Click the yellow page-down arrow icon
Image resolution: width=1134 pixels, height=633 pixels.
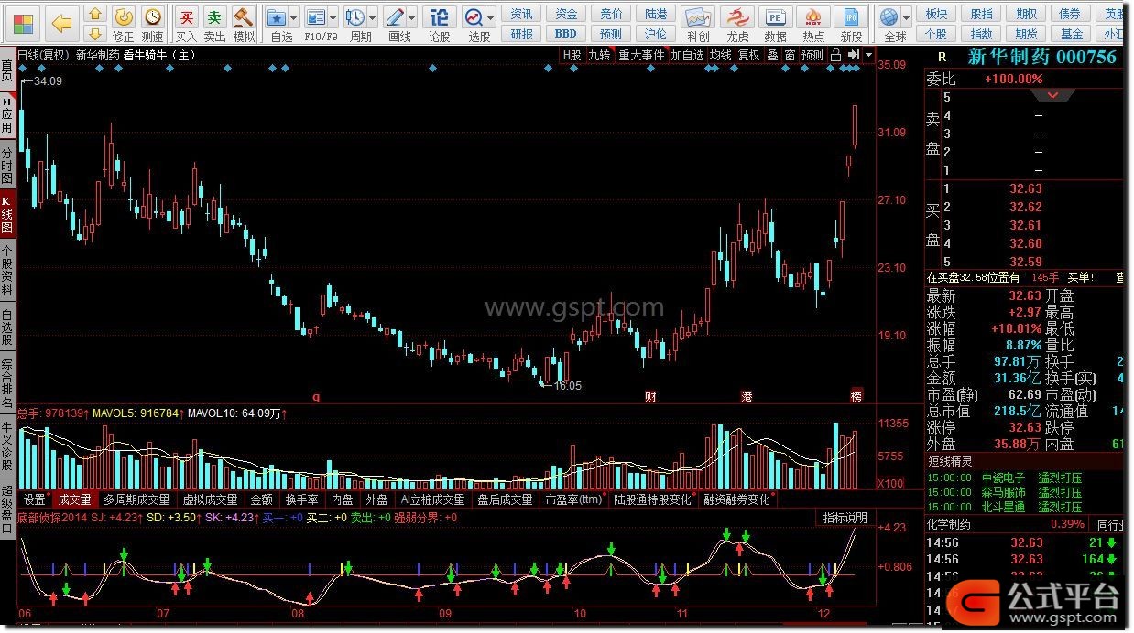(94, 34)
